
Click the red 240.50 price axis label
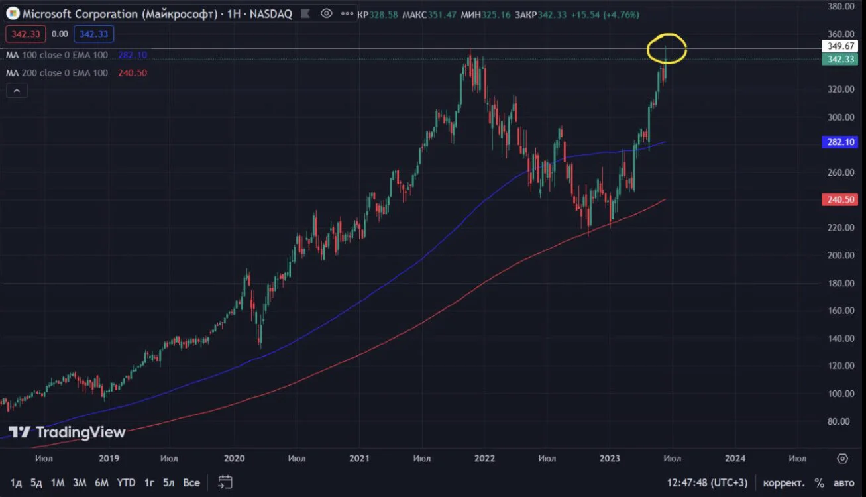tap(839, 199)
